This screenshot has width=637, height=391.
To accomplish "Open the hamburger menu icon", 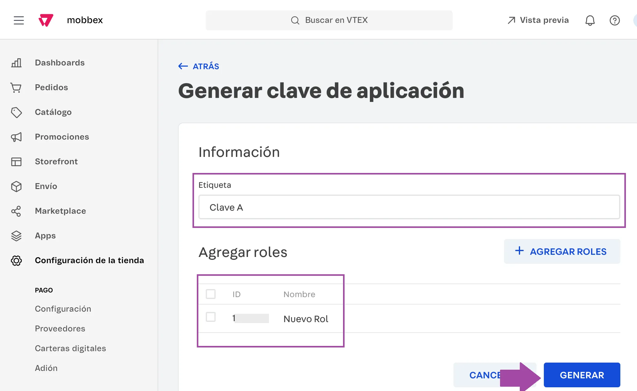I will click(19, 20).
